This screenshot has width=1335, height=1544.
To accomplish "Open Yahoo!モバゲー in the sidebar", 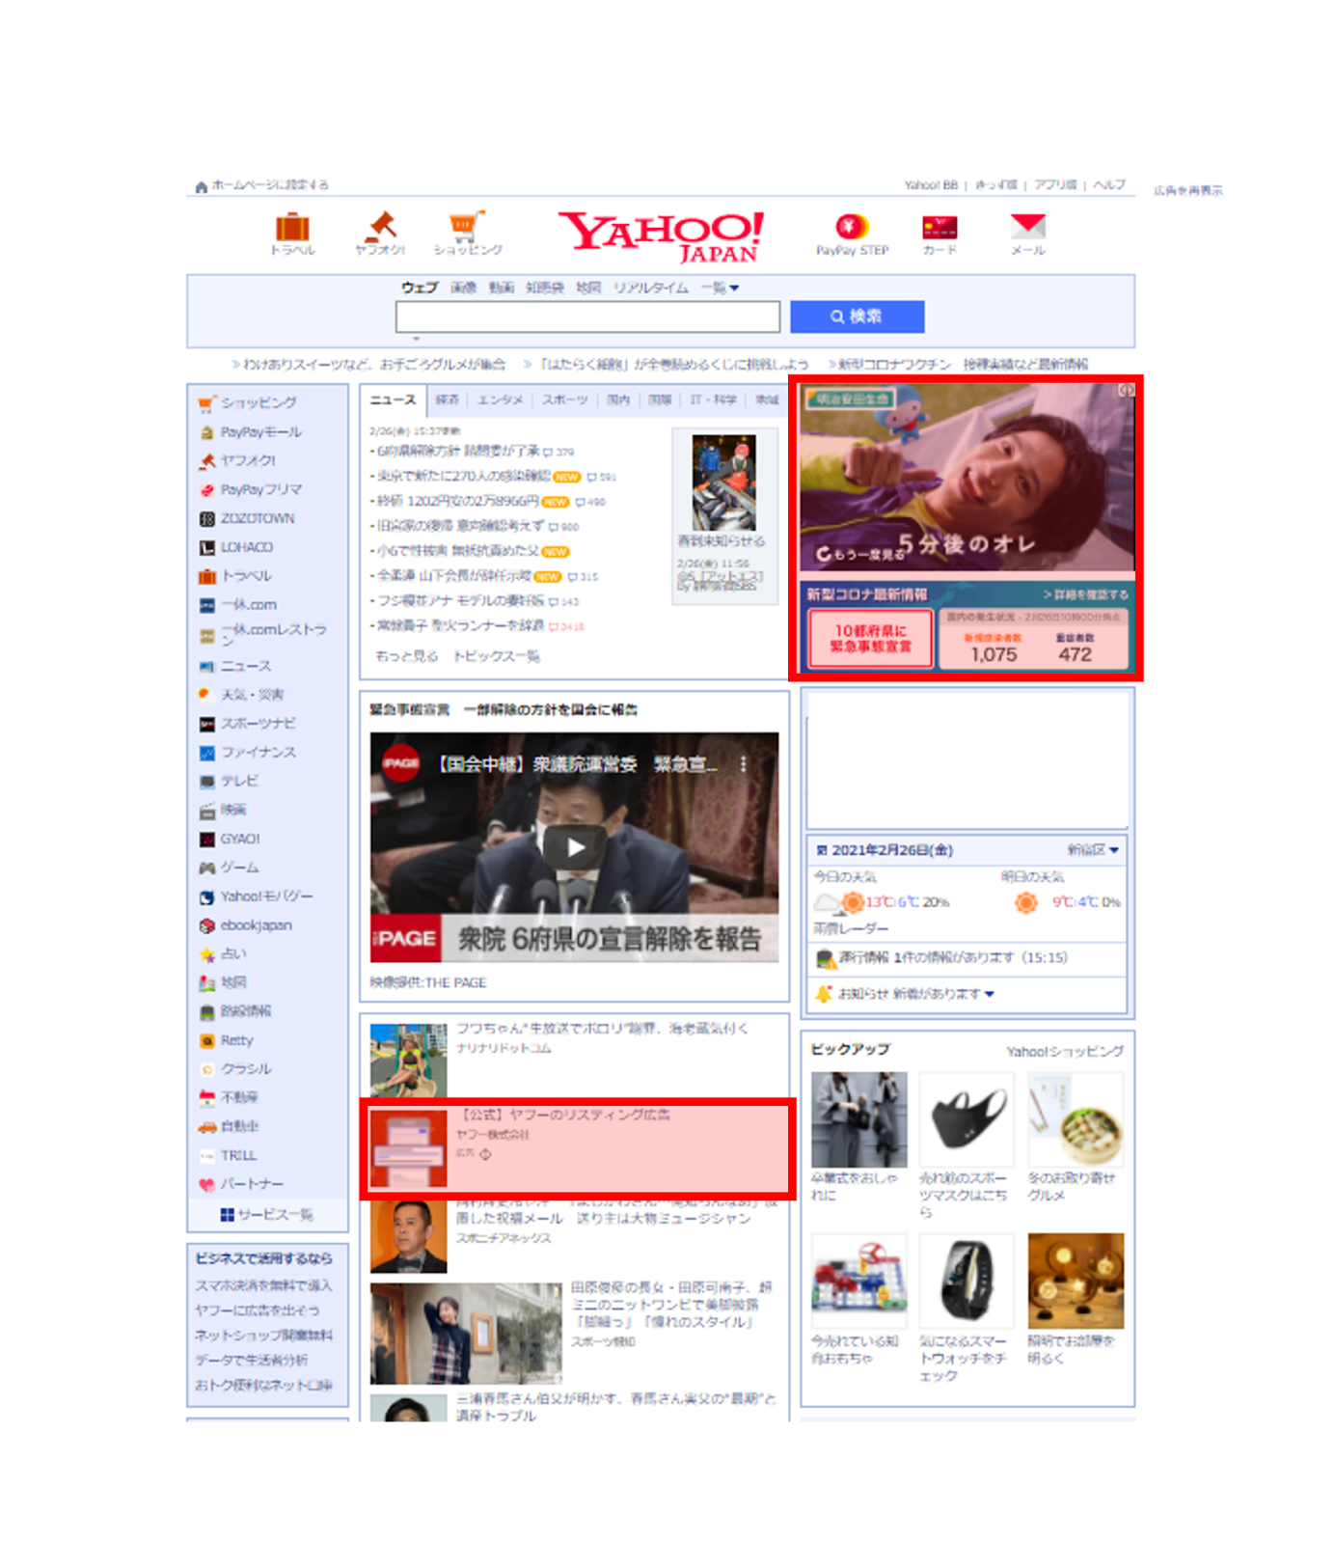I will [x=265, y=896].
